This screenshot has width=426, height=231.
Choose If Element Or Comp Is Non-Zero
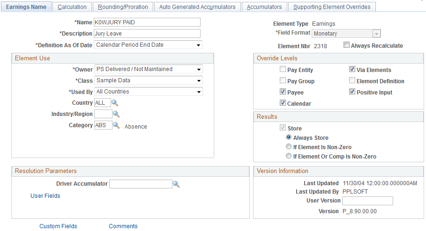click(x=289, y=157)
